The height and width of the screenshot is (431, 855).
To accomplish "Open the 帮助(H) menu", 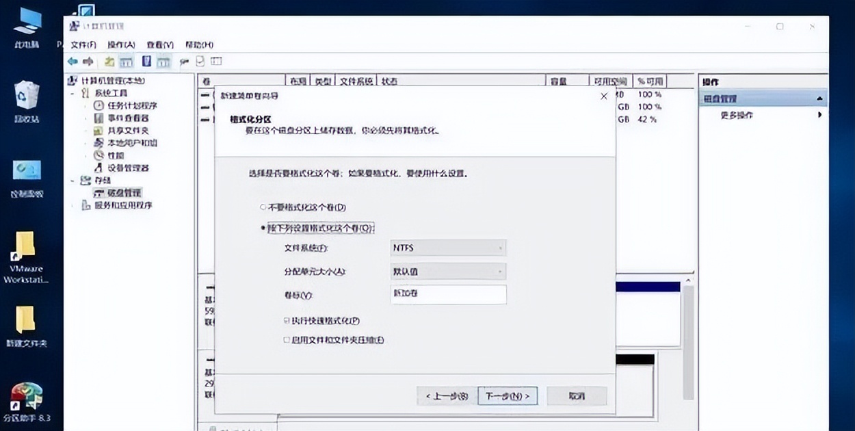I will pyautogui.click(x=199, y=44).
